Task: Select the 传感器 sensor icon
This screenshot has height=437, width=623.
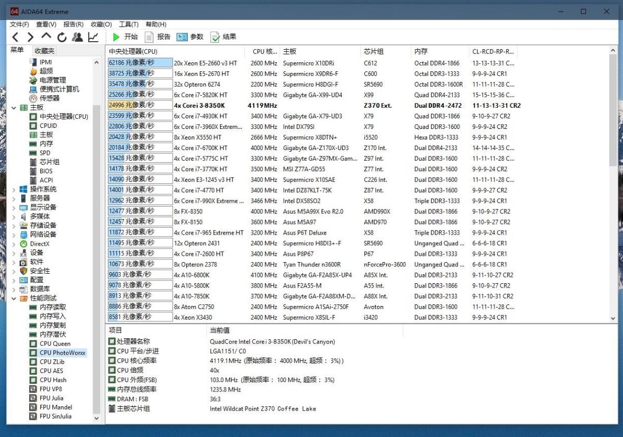Action: (33, 98)
